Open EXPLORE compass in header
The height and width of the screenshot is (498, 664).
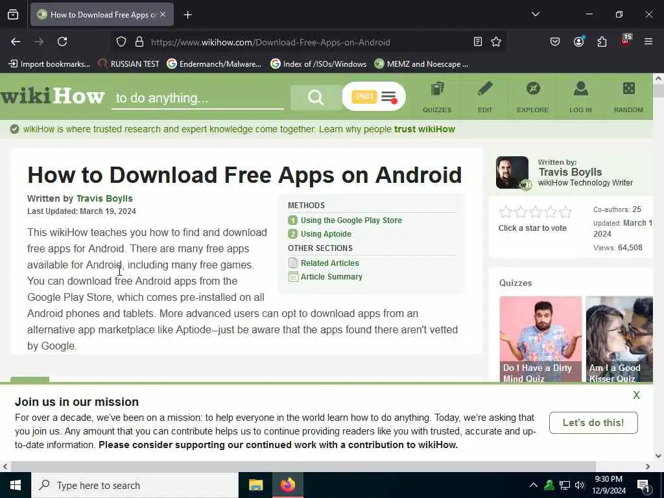[x=532, y=97]
